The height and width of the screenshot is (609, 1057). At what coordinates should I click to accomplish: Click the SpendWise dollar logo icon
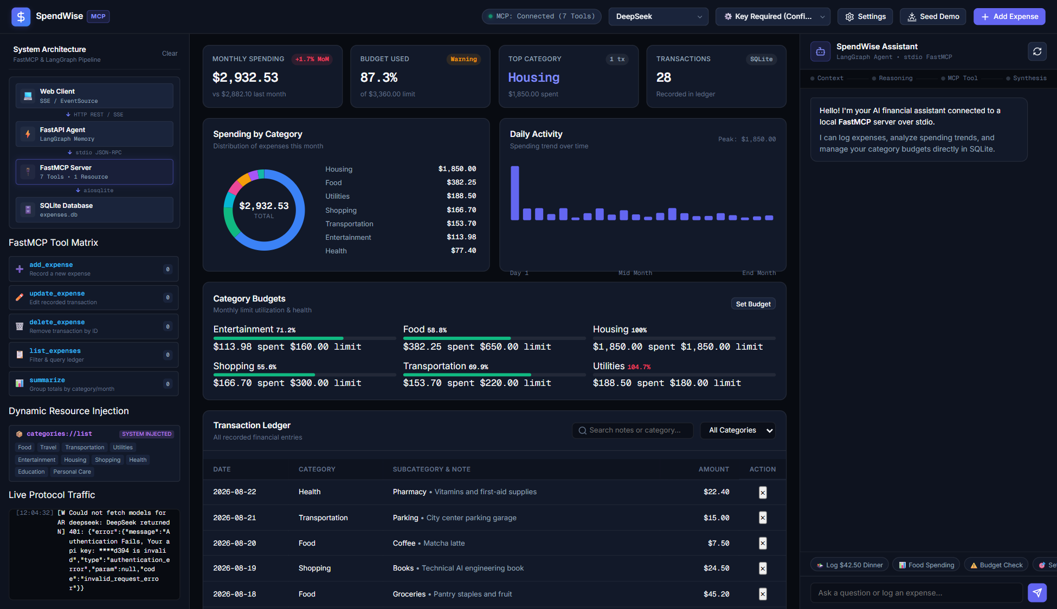tap(21, 17)
